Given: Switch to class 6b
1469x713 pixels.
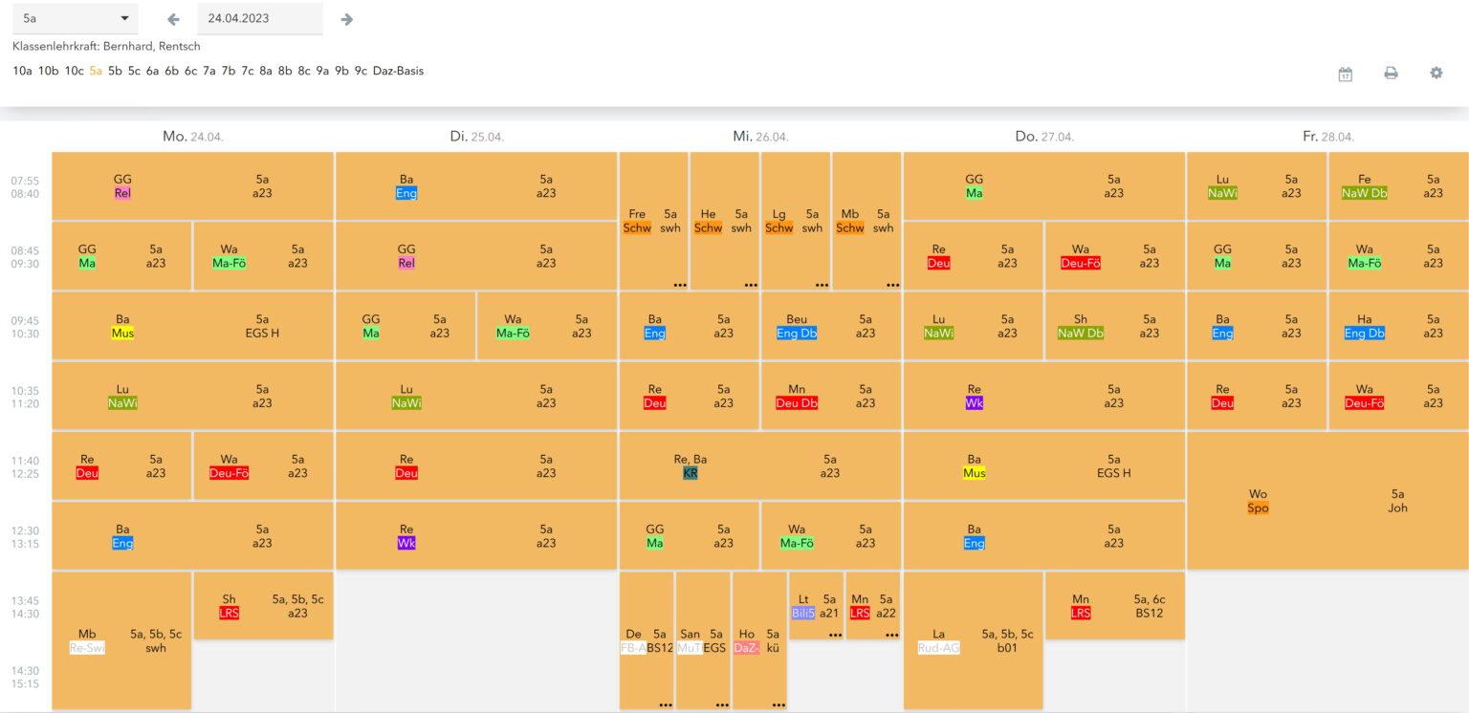Looking at the screenshot, I should (x=172, y=71).
